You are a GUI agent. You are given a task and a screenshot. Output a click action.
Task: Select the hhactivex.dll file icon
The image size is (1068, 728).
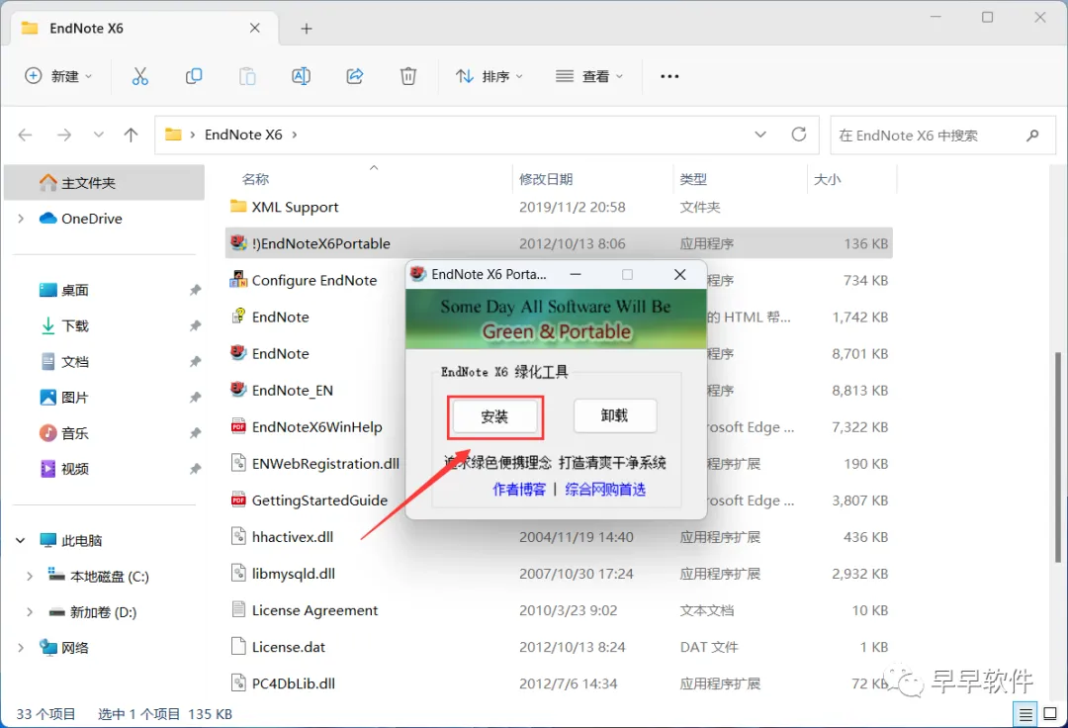pos(238,536)
